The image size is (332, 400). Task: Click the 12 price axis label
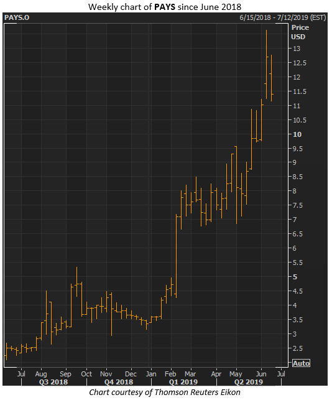(x=297, y=77)
